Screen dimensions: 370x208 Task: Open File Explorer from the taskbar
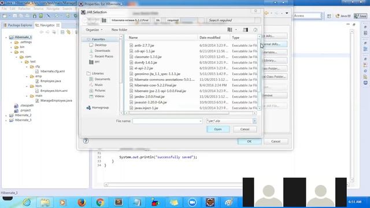click(45, 202)
